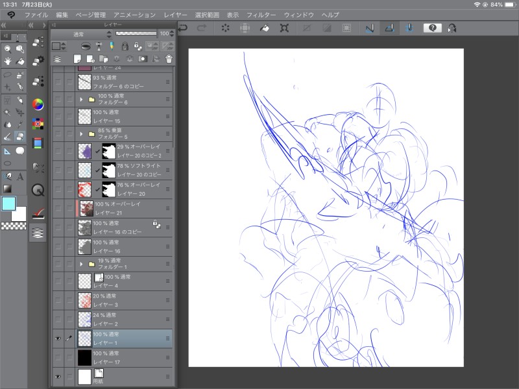The height and width of the screenshot is (389, 519).
Task: Expand フォルダー 6 layer folder
Action: tap(82, 100)
